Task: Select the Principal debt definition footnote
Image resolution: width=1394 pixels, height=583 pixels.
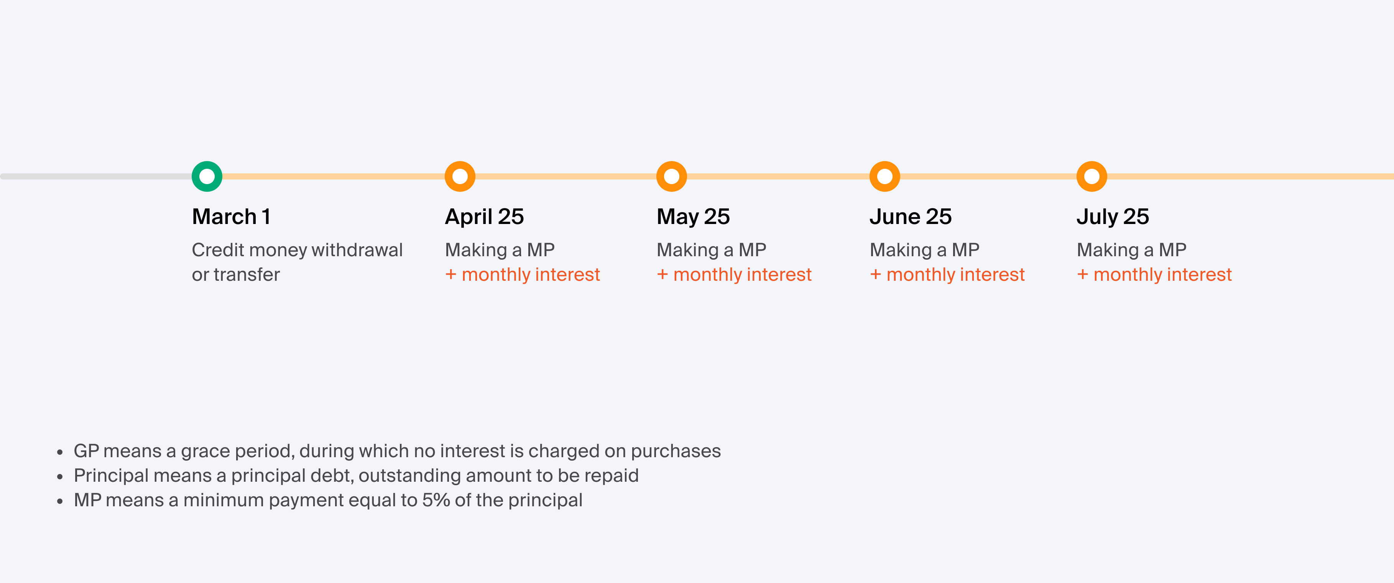Action: coord(355,475)
